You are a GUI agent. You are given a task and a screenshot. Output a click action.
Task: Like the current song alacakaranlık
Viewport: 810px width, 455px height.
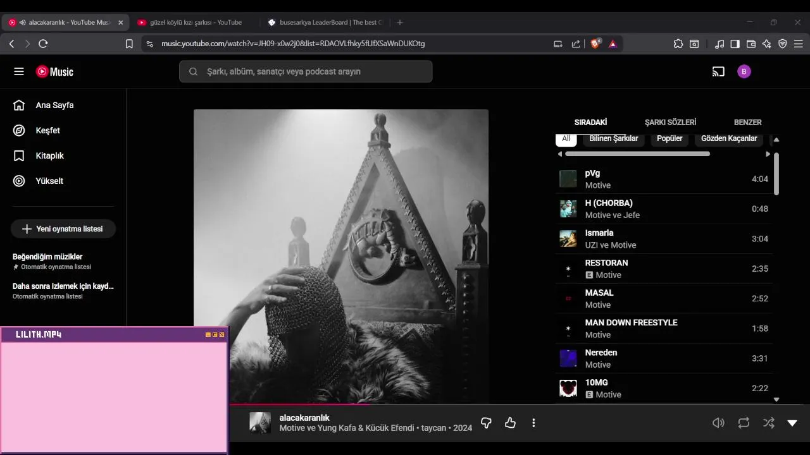[510, 423]
